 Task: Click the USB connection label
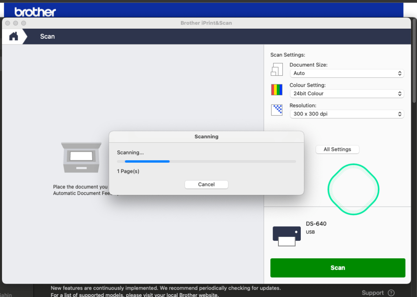310,232
